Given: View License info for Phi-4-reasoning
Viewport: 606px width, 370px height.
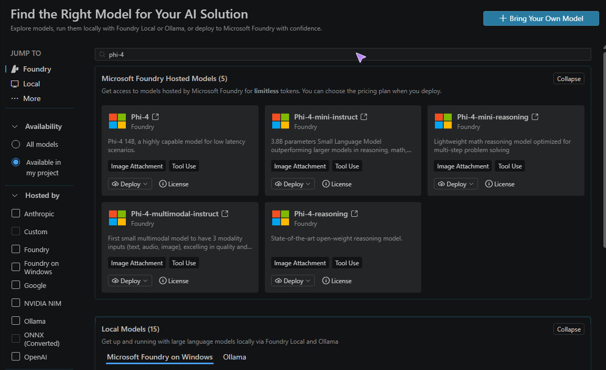Looking at the screenshot, I should tap(337, 281).
